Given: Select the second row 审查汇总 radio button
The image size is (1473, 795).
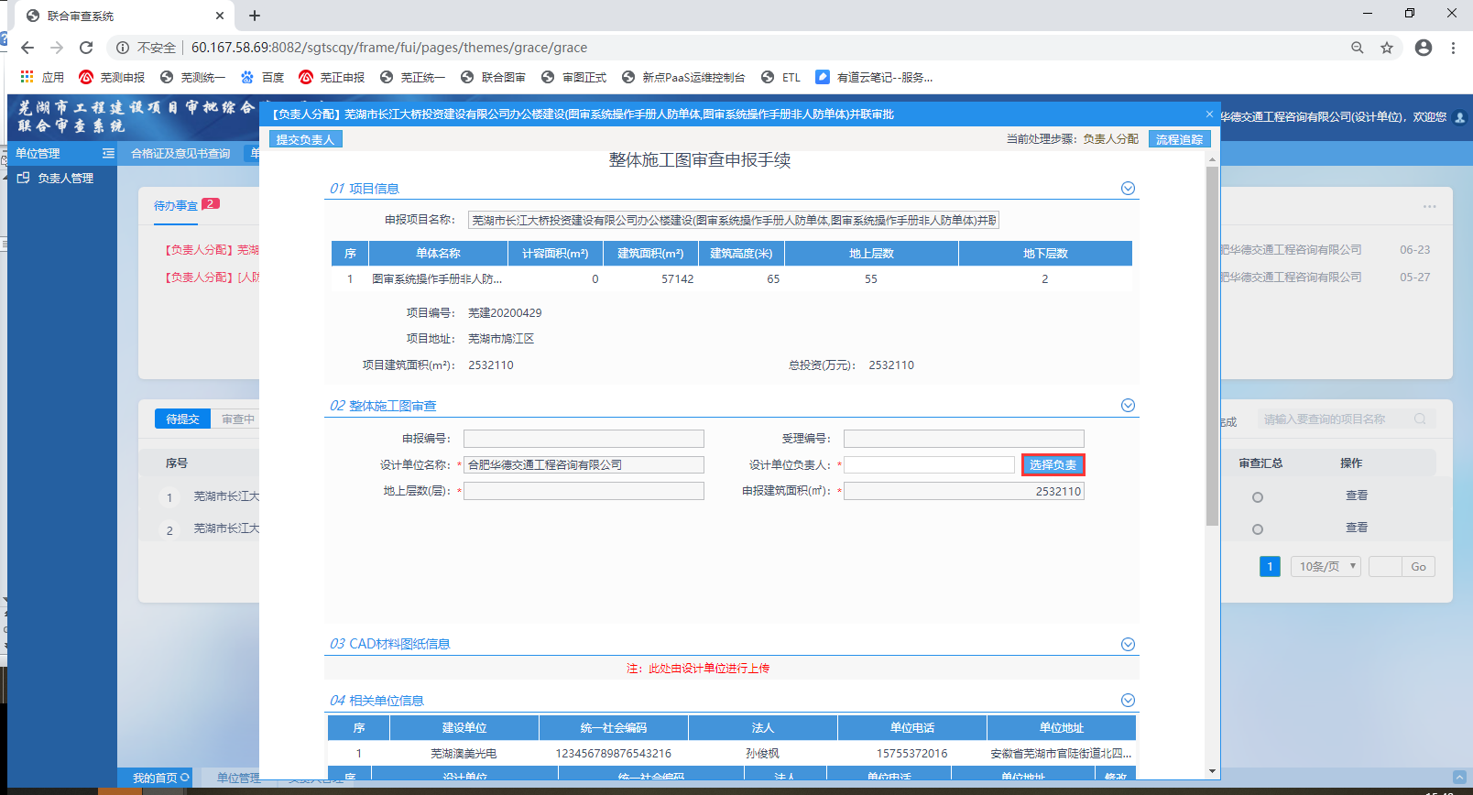Looking at the screenshot, I should tap(1258, 529).
